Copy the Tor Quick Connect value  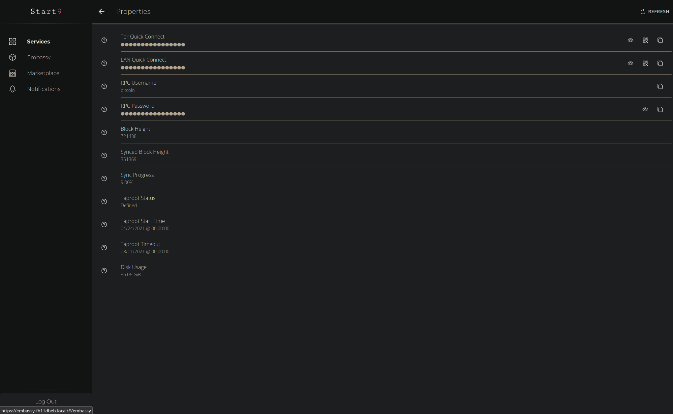click(660, 40)
